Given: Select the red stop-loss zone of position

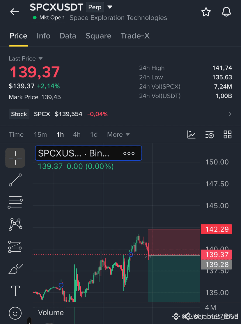Looking at the screenshot, I should (x=174, y=242).
